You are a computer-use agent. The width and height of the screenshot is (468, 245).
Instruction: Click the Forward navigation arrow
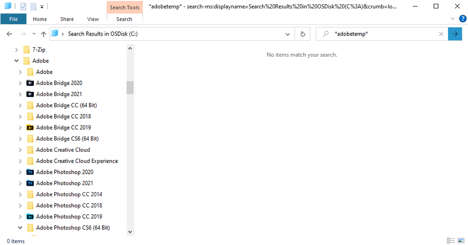[23, 34]
